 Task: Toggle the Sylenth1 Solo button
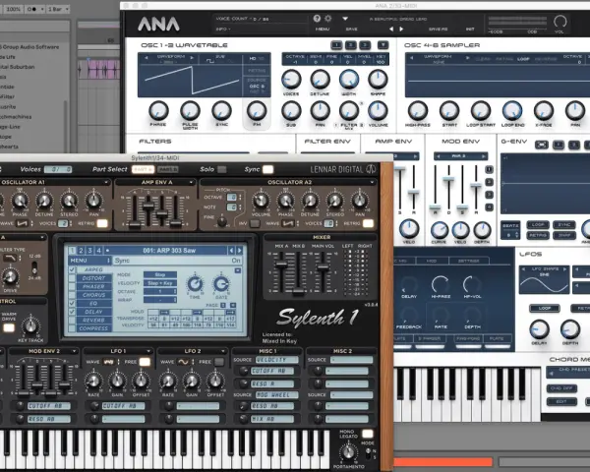[x=222, y=169]
